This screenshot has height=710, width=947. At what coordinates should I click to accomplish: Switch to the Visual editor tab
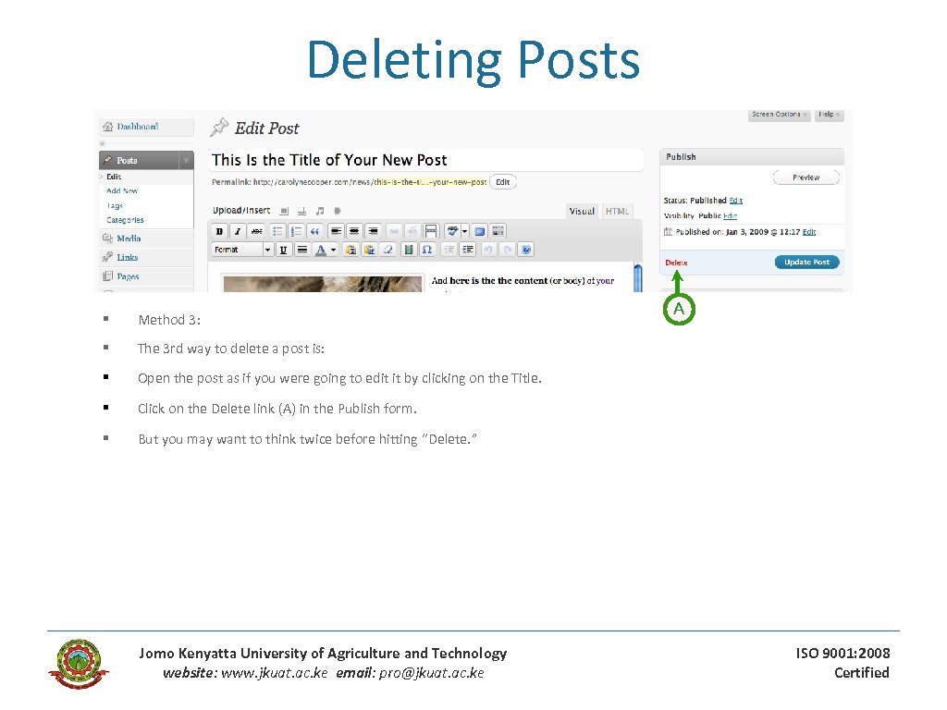[x=582, y=211]
